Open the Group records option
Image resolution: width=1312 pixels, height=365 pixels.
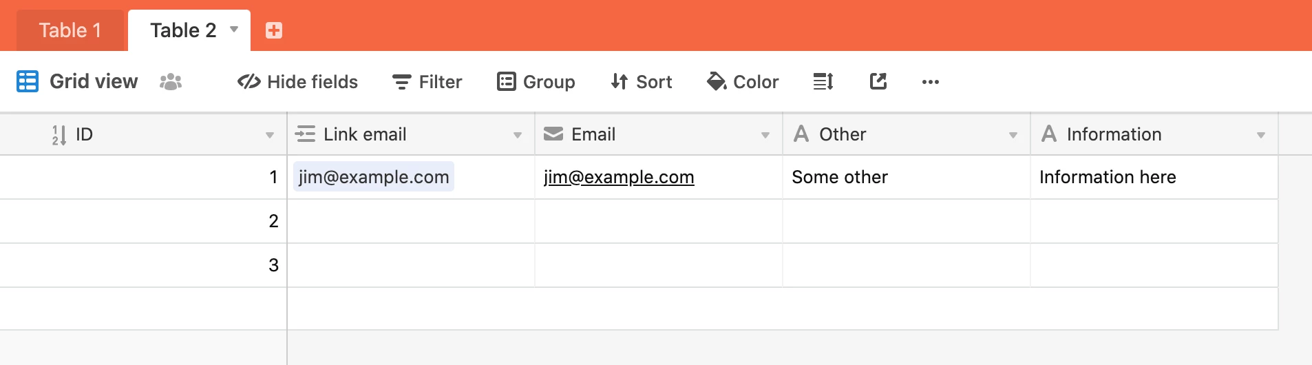[x=536, y=82]
